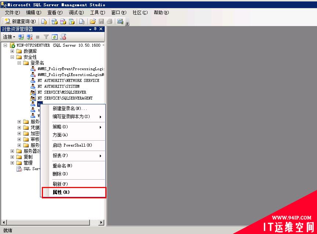
Task: Choose 重命名 from the context menu
Action: tap(73, 166)
